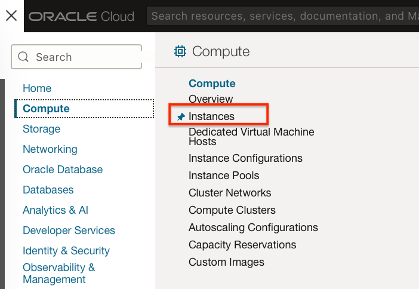Click the Compute title in the panel header
The height and width of the screenshot is (289, 419).
(x=221, y=51)
